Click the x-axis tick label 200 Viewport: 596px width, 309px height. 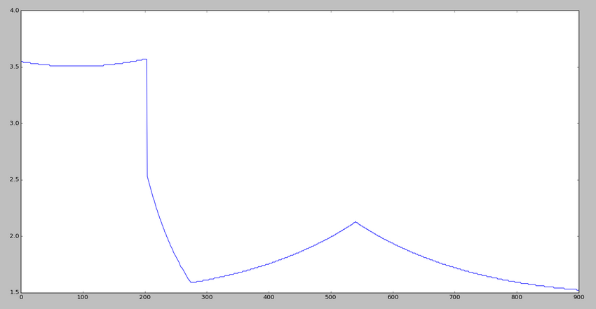click(x=145, y=298)
